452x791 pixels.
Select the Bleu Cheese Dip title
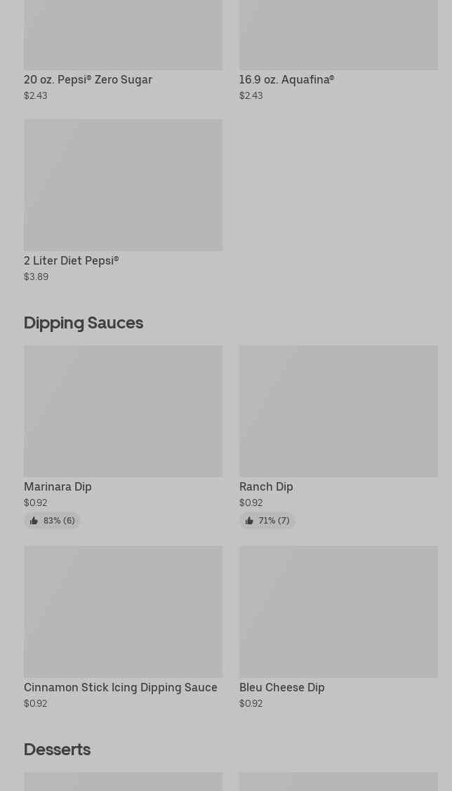click(281, 687)
